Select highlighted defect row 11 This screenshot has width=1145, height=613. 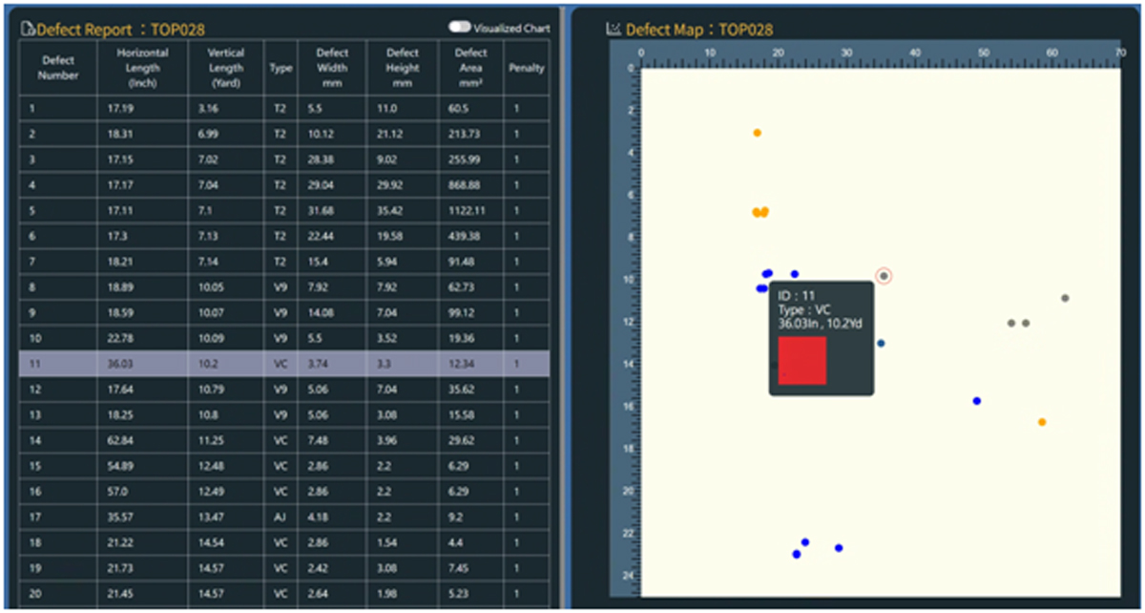[283, 363]
